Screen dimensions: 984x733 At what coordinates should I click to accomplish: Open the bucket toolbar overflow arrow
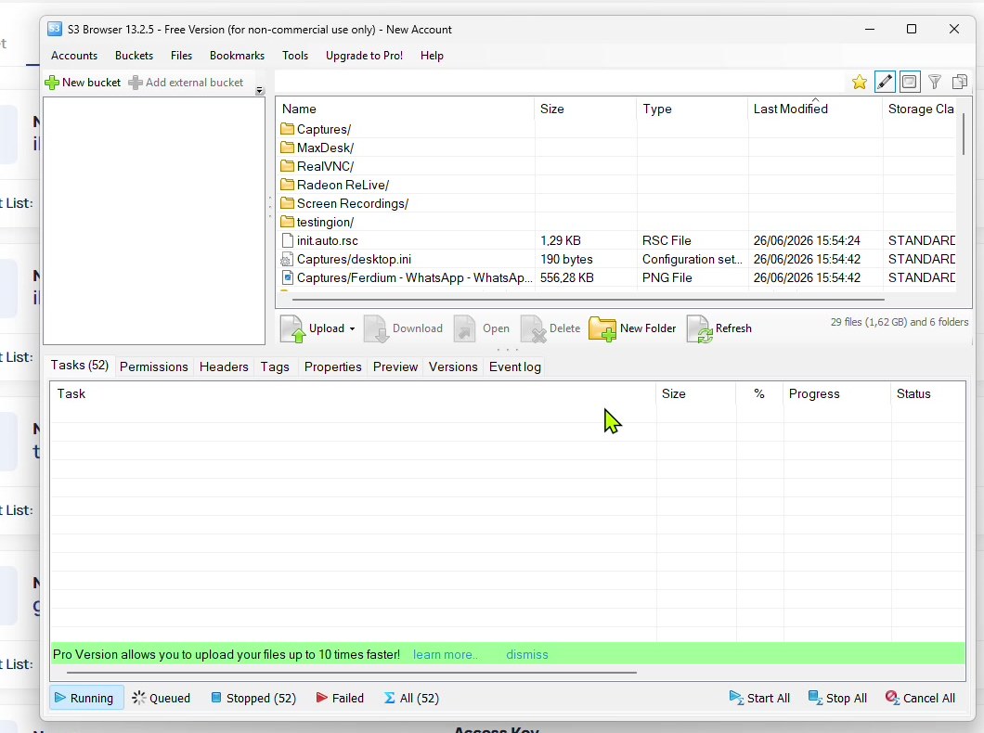coord(260,91)
